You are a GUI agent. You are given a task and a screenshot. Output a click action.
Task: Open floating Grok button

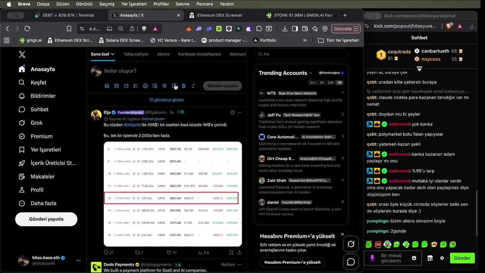(x=351, y=244)
